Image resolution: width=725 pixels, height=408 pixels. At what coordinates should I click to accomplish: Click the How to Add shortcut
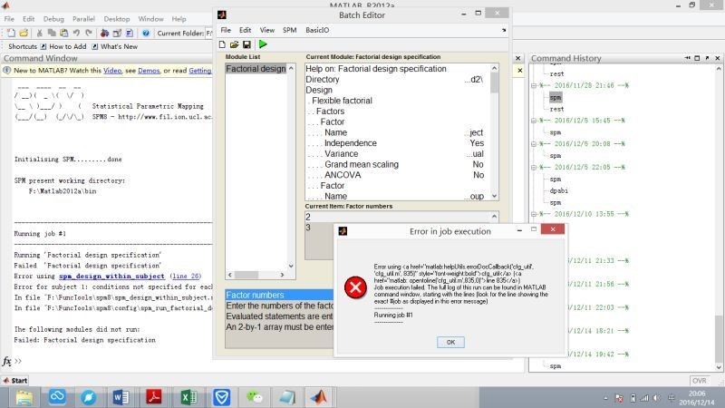(63, 46)
